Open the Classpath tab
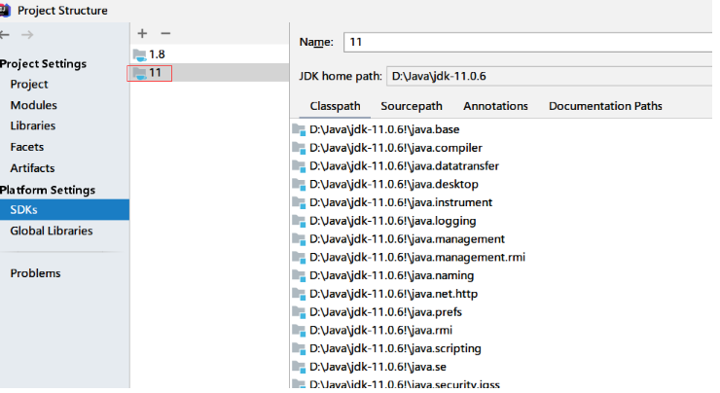Viewport: 720px width, 393px height. 335,106
